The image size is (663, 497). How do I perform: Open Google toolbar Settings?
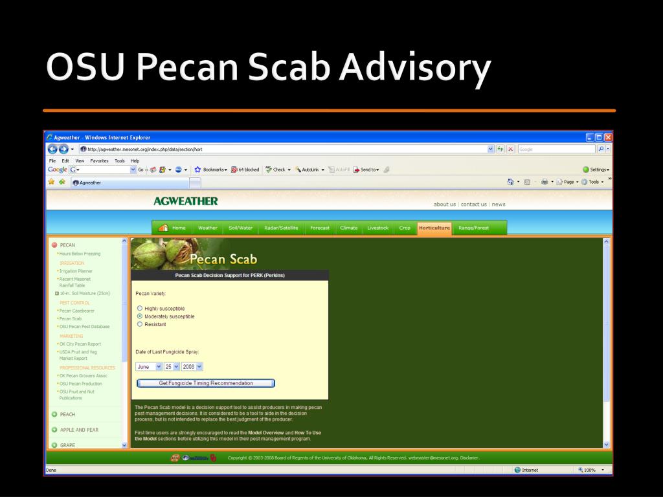coord(596,170)
